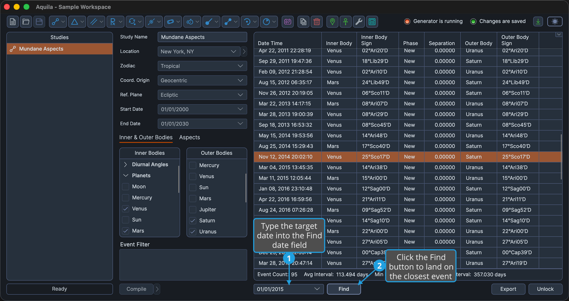Click the Rx retrograde toolbar button
The height and width of the screenshot is (301, 569).
pyautogui.click(x=116, y=22)
